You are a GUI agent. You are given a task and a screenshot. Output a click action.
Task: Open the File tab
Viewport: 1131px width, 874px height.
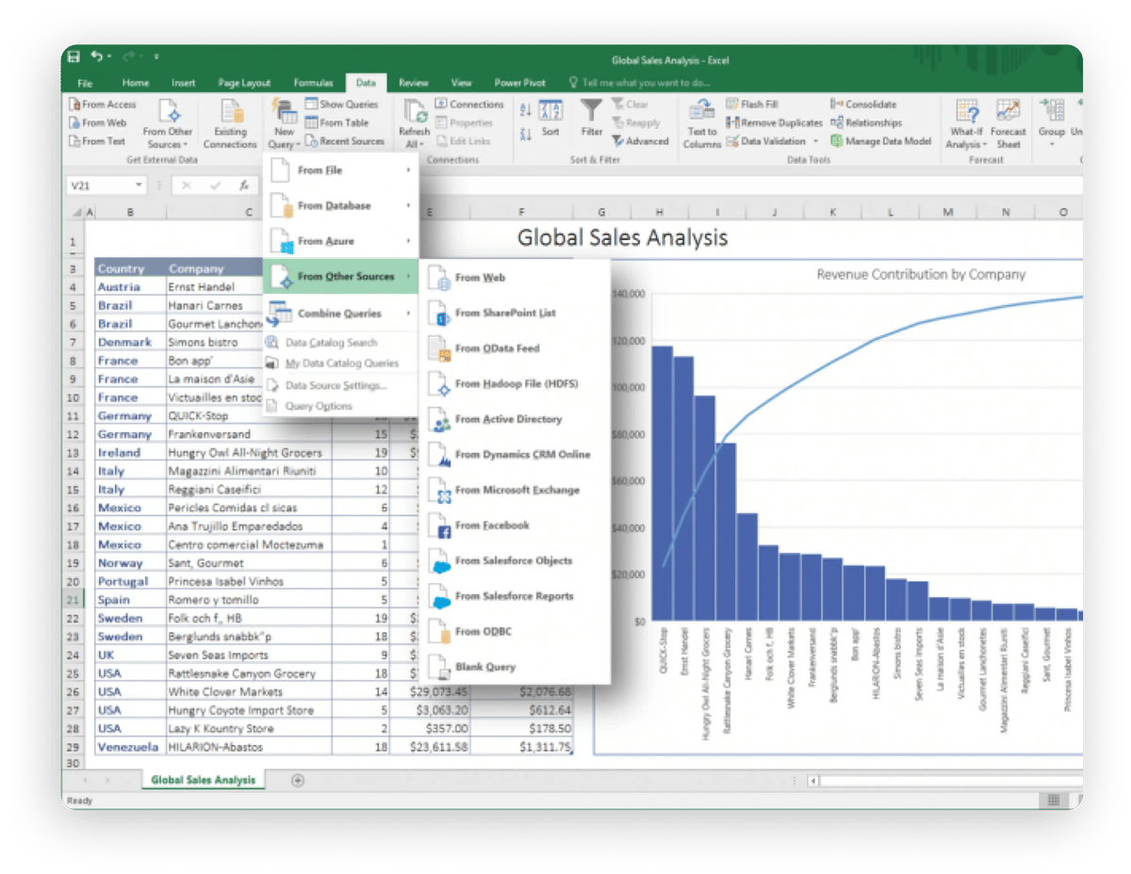85,83
